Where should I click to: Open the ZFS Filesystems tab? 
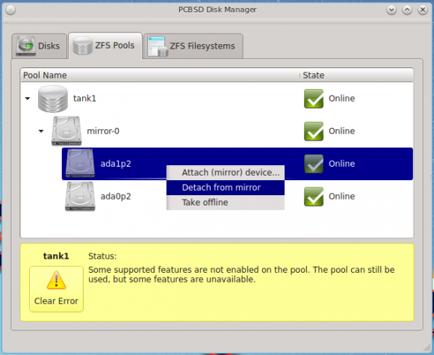pos(193,46)
